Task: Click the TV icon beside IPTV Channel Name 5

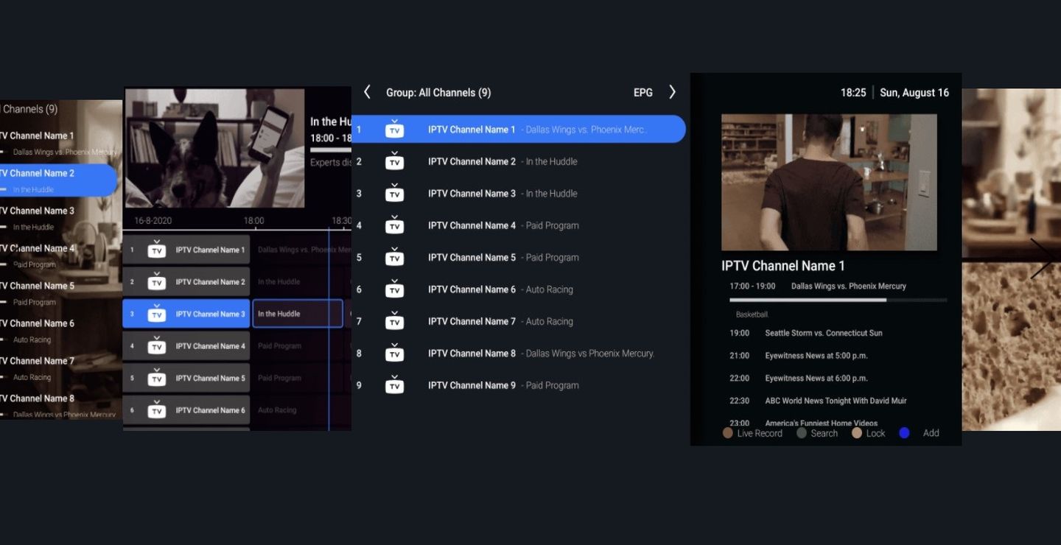Action: click(395, 257)
